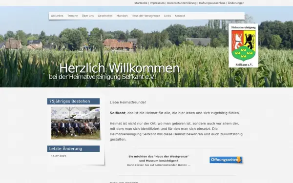This screenshot has height=183, width=293.
Task: Open the Änderungen link in the top bar
Action: click(236, 3)
